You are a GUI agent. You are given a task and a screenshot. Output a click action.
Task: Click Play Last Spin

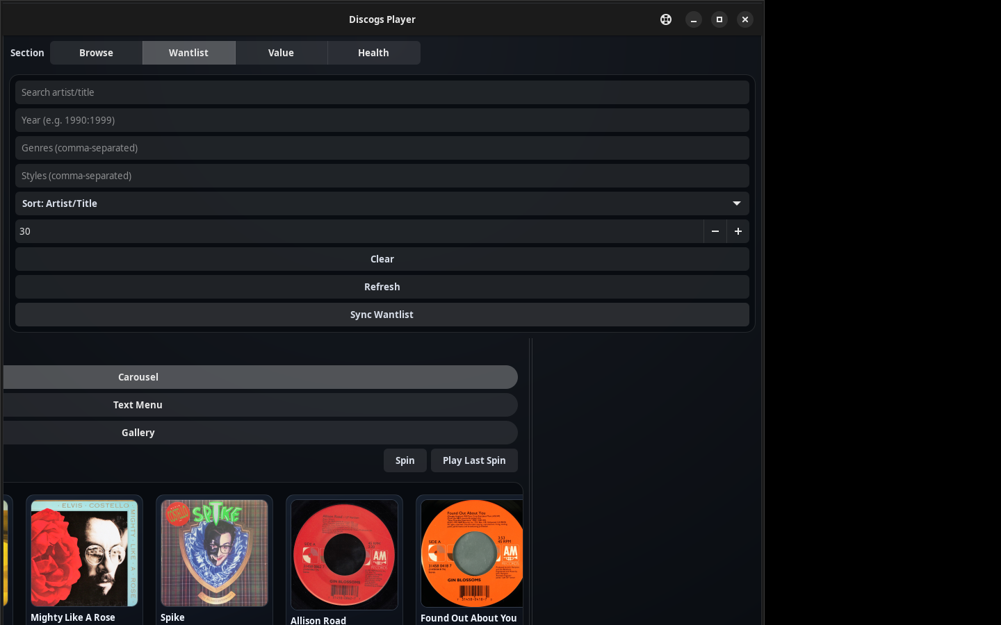pyautogui.click(x=474, y=460)
